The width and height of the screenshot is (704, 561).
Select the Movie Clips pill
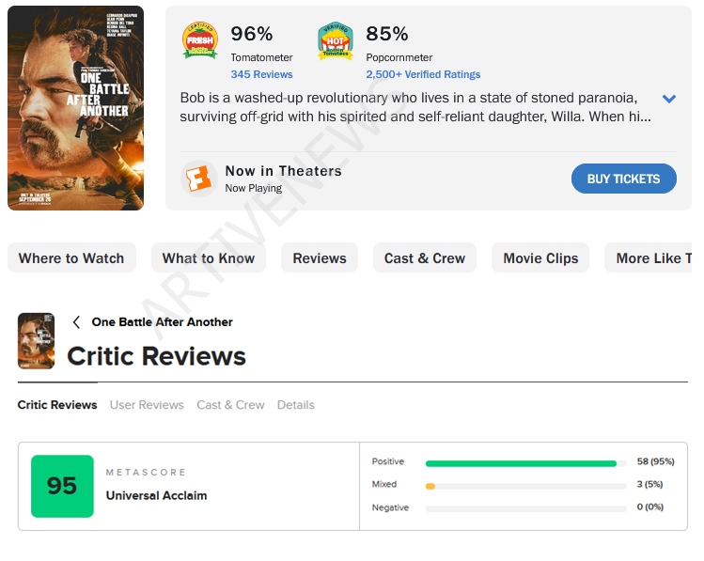(x=540, y=258)
